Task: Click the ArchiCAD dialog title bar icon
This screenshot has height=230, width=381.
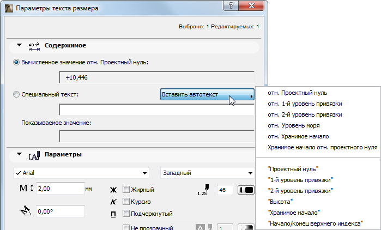Action: pos(9,8)
